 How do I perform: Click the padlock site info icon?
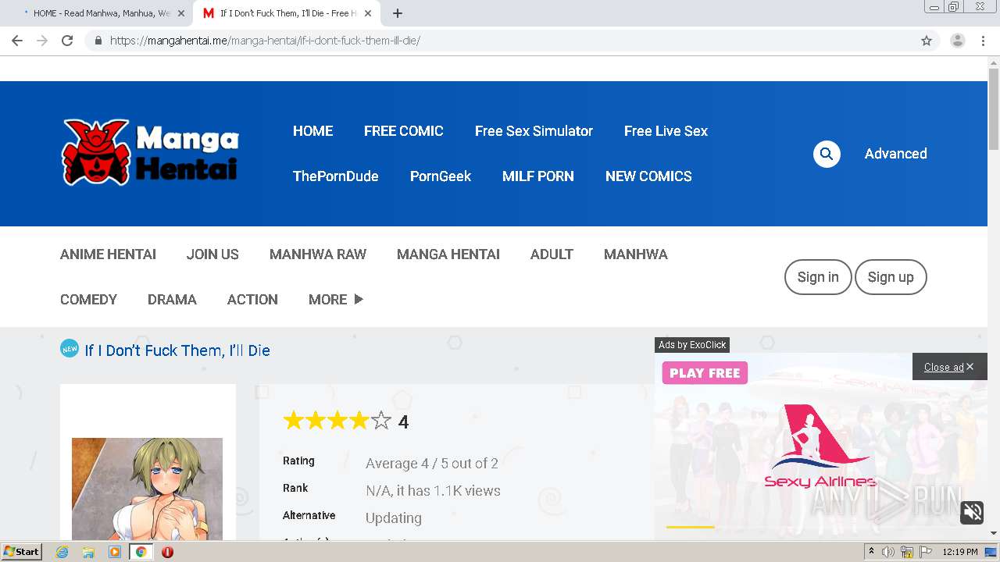tap(98, 41)
